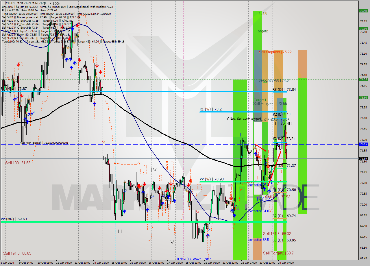Select the 'S3 (D) | 68.95' support label
Image resolution: width=370 pixels, height=266 pixels.
284,240
